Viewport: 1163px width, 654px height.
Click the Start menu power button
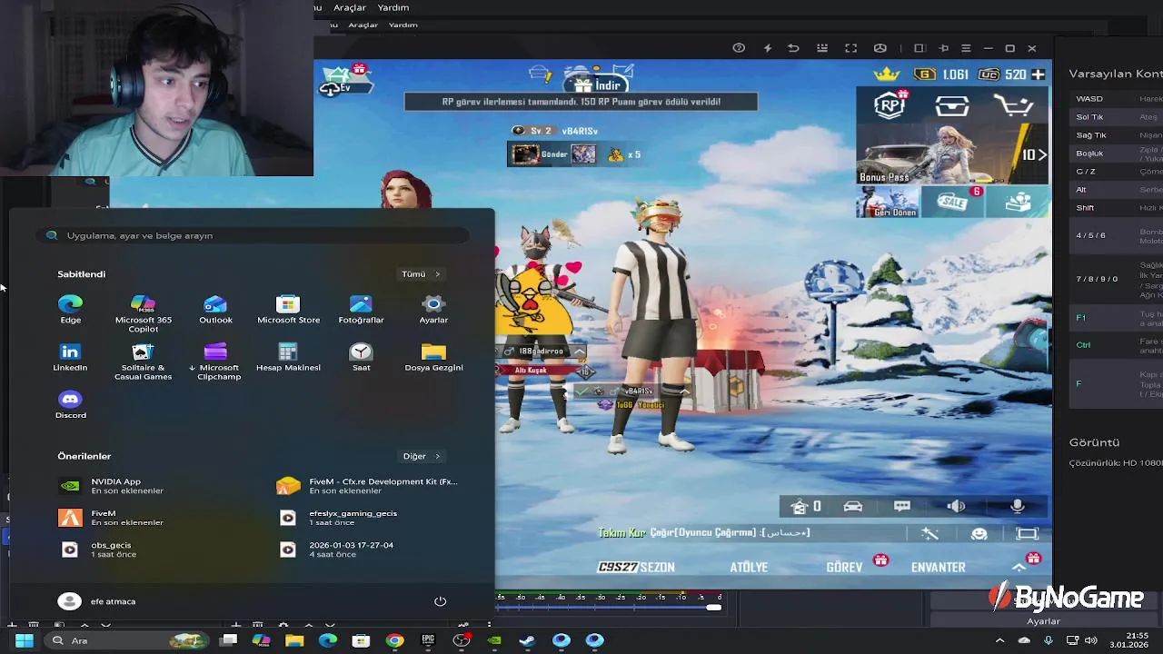pos(440,601)
